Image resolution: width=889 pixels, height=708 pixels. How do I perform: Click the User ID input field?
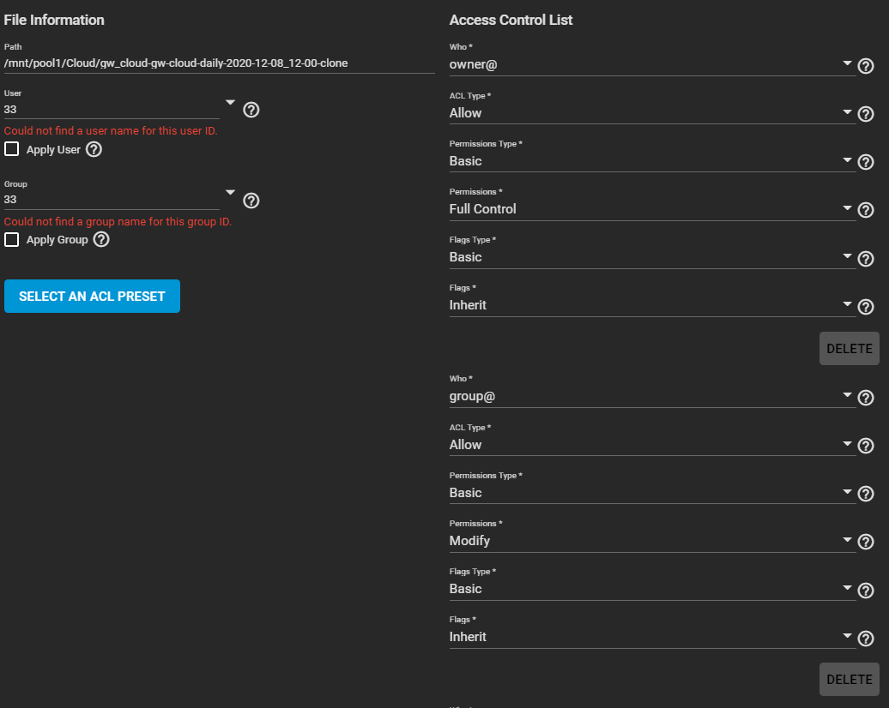pyautogui.click(x=112, y=110)
